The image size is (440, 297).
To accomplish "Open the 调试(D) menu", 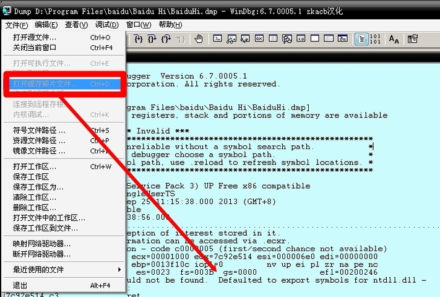I will (107, 25).
